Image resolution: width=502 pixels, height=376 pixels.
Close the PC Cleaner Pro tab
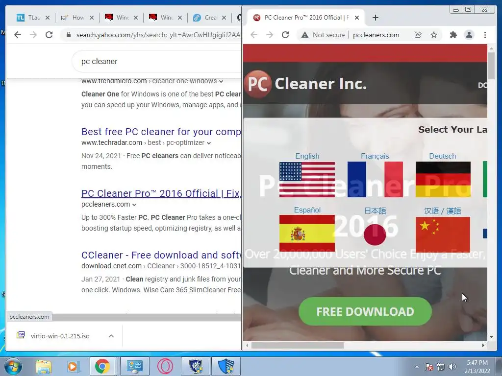pos(357,18)
